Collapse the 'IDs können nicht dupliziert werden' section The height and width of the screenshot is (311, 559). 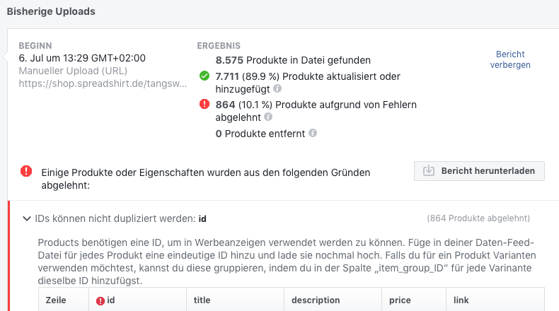(x=27, y=218)
